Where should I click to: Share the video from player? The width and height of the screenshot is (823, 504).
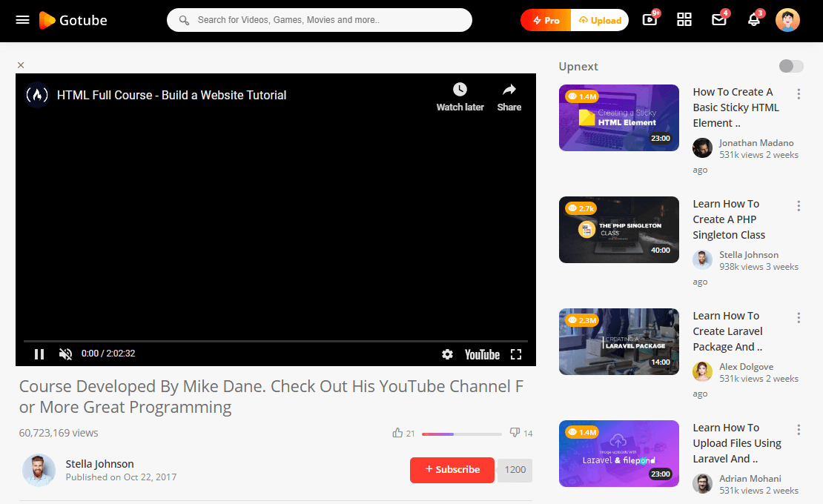pyautogui.click(x=509, y=97)
